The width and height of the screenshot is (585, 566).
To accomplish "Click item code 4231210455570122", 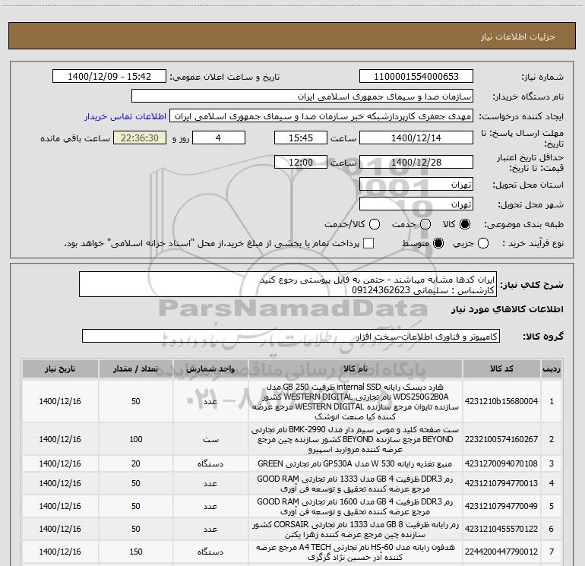I will (x=501, y=529).
